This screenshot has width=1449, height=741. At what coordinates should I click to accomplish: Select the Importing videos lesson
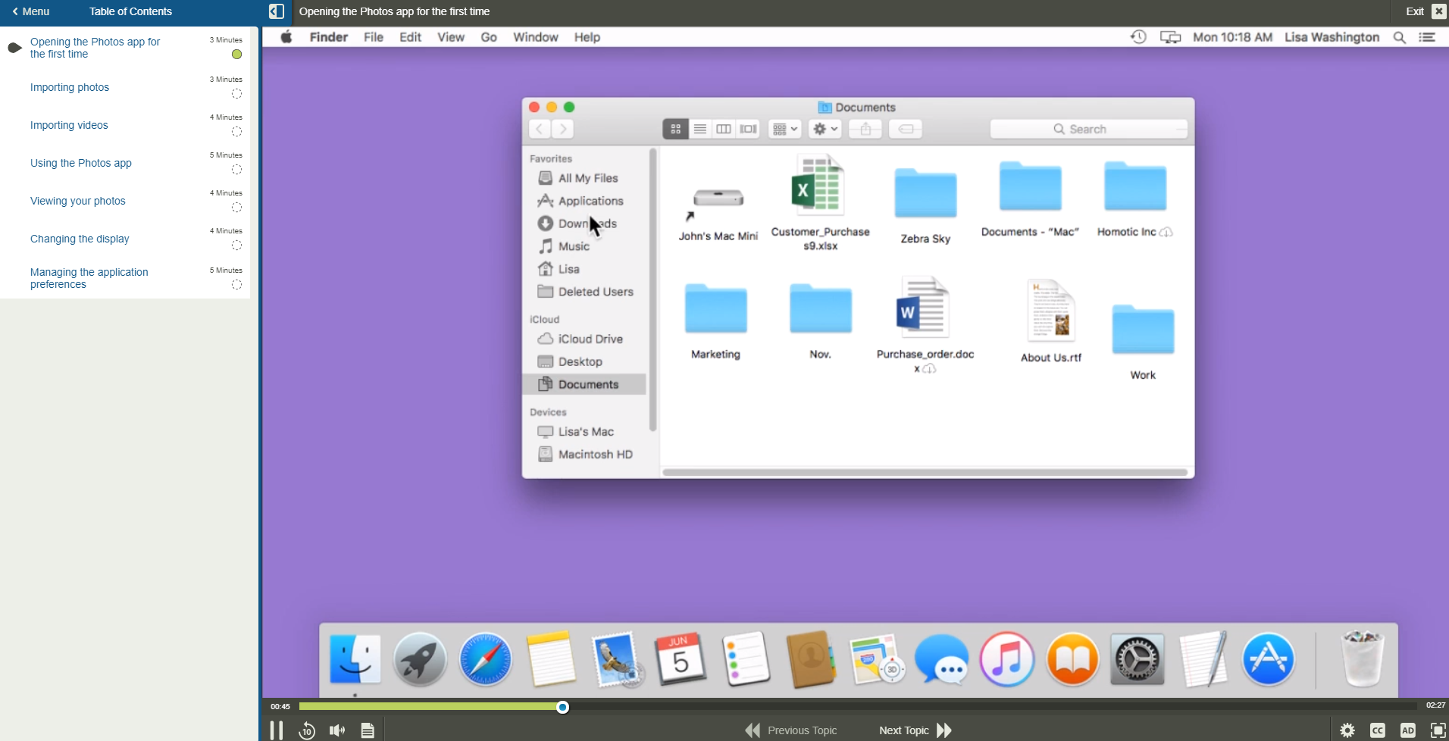(68, 125)
